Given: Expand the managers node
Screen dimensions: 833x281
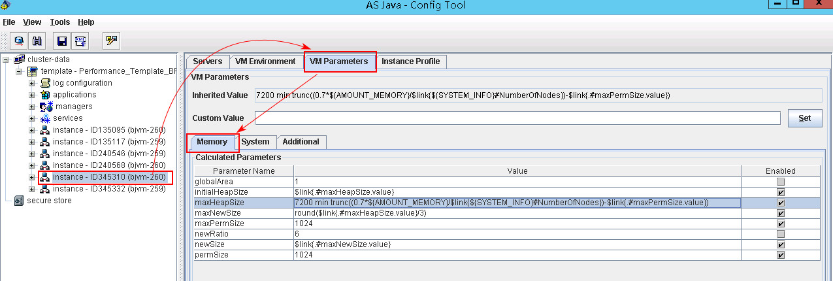Looking at the screenshot, I should [32, 107].
